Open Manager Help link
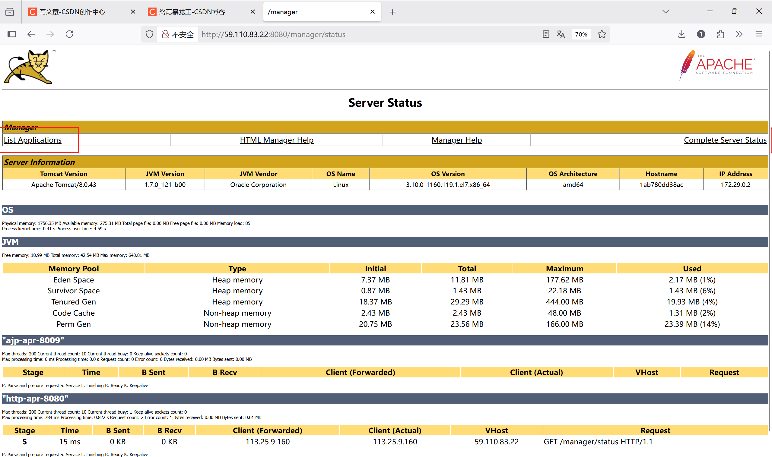Screen dimensions: 772x457 point(456,140)
